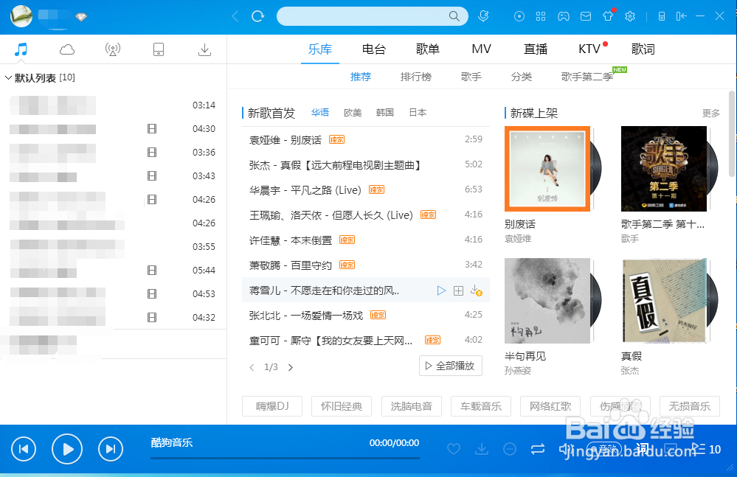737x477 pixels.
Task: Open the cloud music tab
Action: click(66, 49)
